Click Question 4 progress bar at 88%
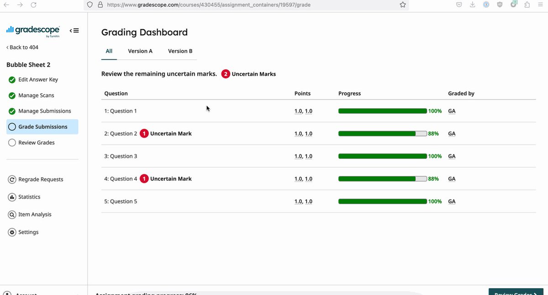The width and height of the screenshot is (548, 295). tap(383, 179)
